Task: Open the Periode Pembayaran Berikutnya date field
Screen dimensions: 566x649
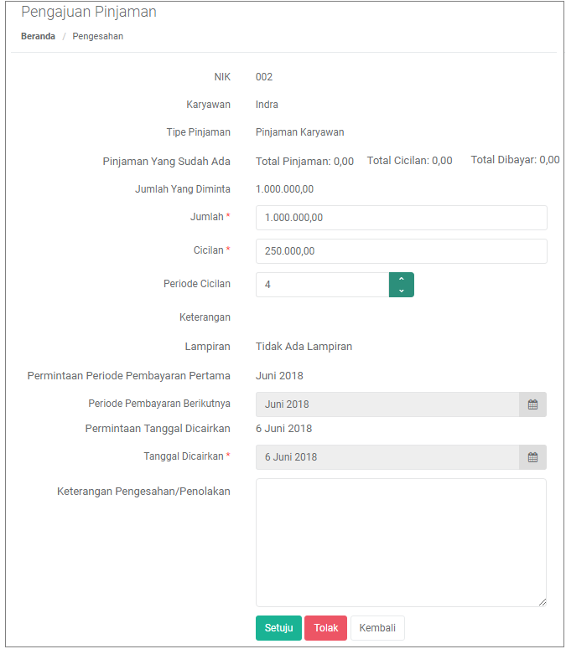Action: coord(387,404)
